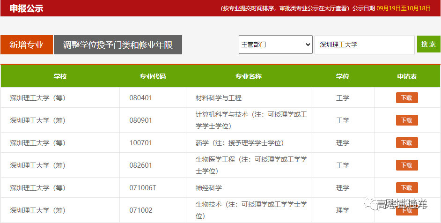This screenshot has height=223, width=441.
Task: Switch to the 新增专业 tab
Action: click(x=27, y=45)
